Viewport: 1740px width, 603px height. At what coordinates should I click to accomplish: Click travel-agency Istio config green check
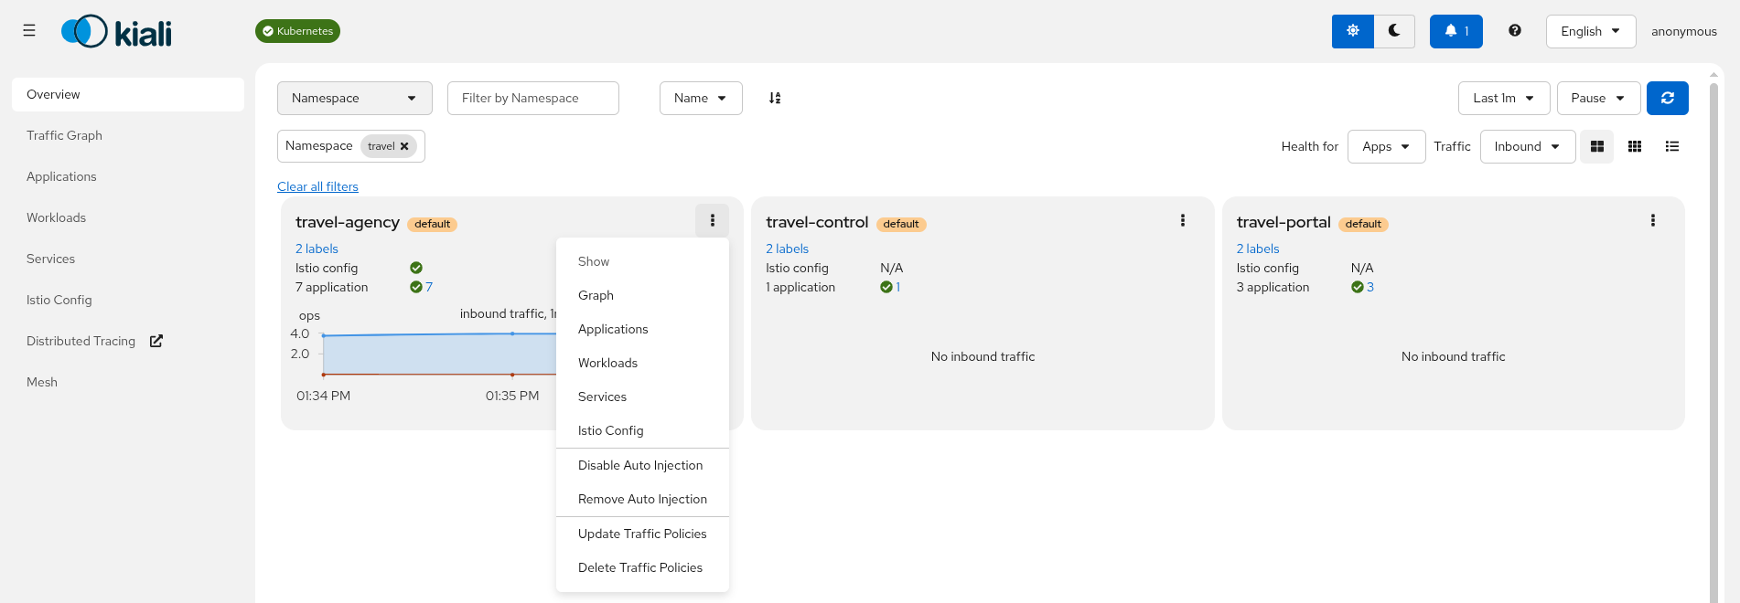click(x=416, y=268)
